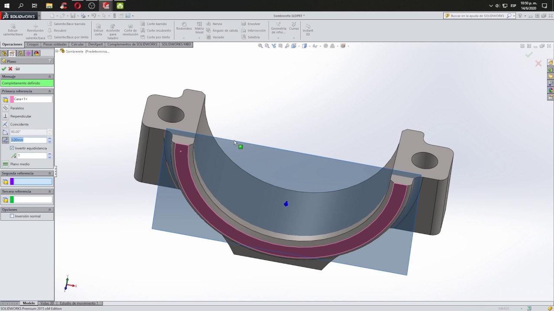Collapse the Opciones section
554x311 pixels.
pos(49,209)
